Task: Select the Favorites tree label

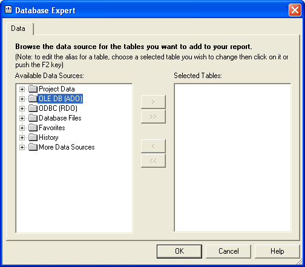Action: point(52,128)
